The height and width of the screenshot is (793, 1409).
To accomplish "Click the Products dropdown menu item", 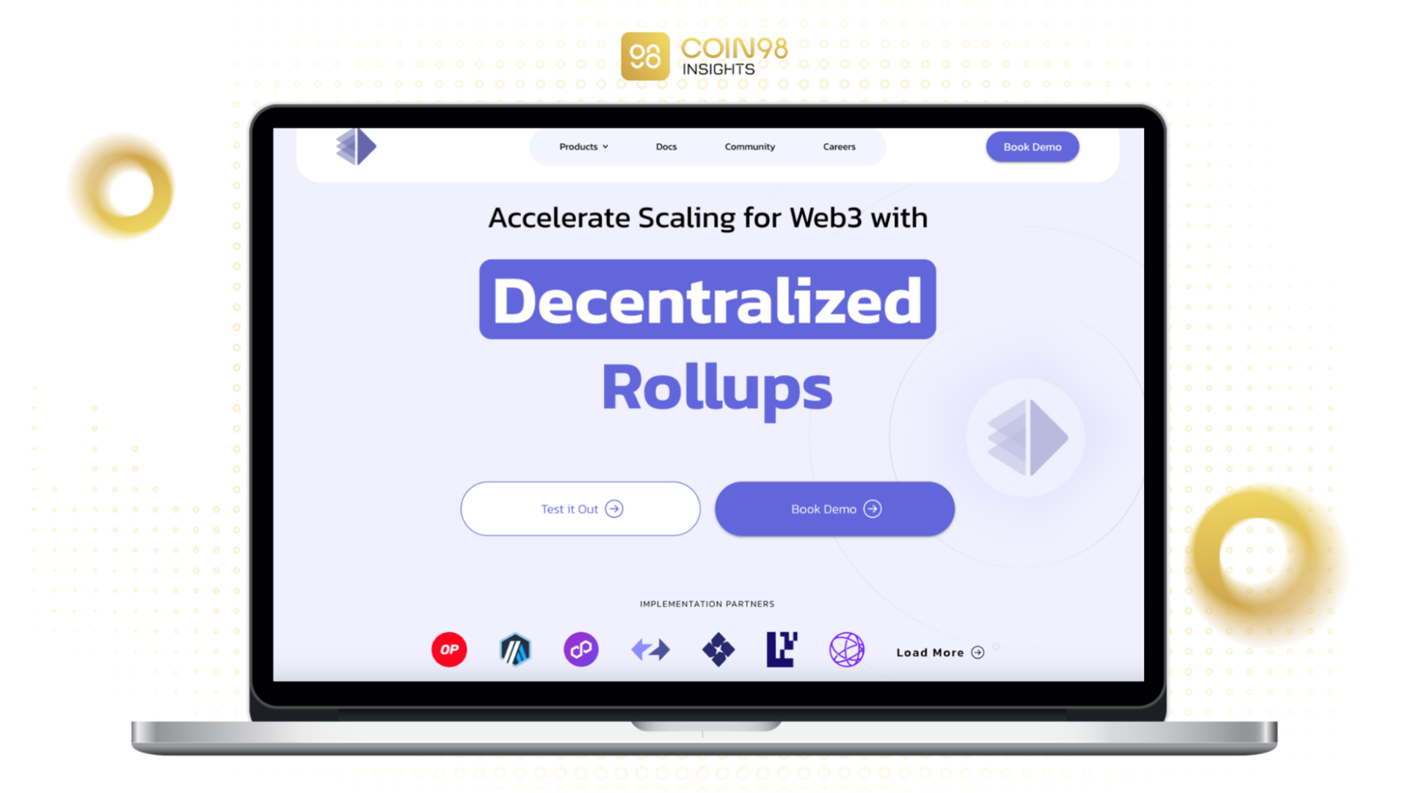I will pyautogui.click(x=582, y=146).
